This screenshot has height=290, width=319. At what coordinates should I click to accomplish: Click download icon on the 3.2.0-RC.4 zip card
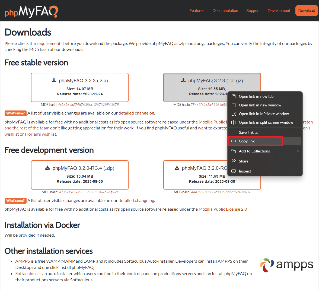[x=47, y=168]
